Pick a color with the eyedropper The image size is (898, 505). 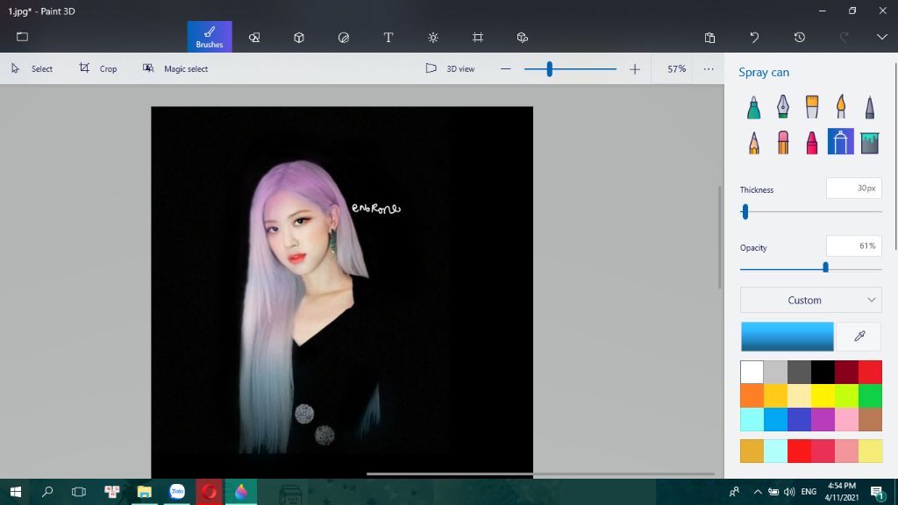click(859, 336)
